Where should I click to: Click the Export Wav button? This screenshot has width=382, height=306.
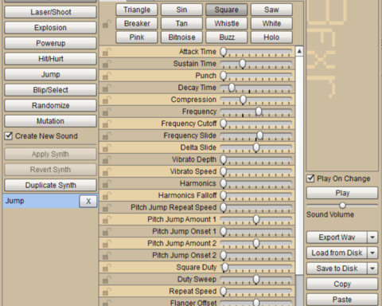(337, 237)
